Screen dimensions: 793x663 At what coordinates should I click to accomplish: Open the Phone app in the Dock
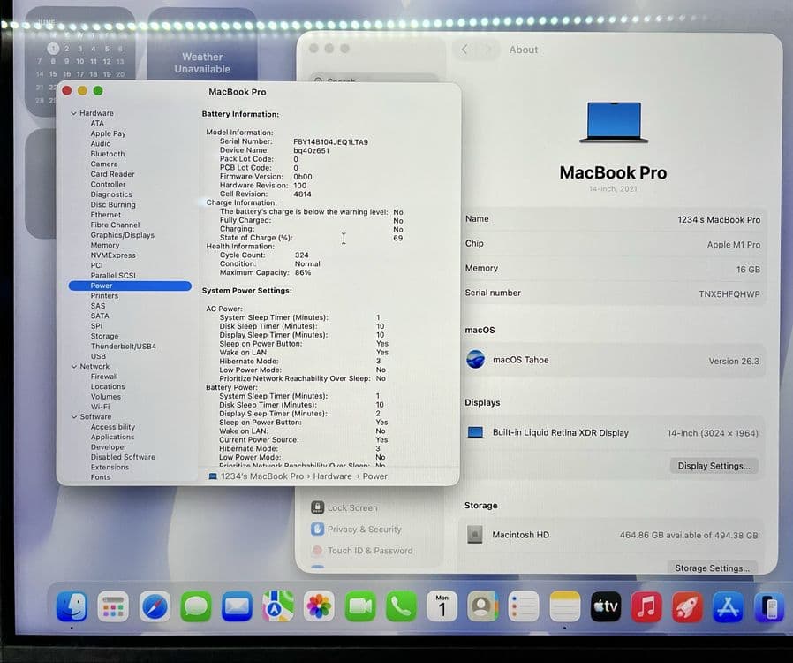pyautogui.click(x=401, y=606)
